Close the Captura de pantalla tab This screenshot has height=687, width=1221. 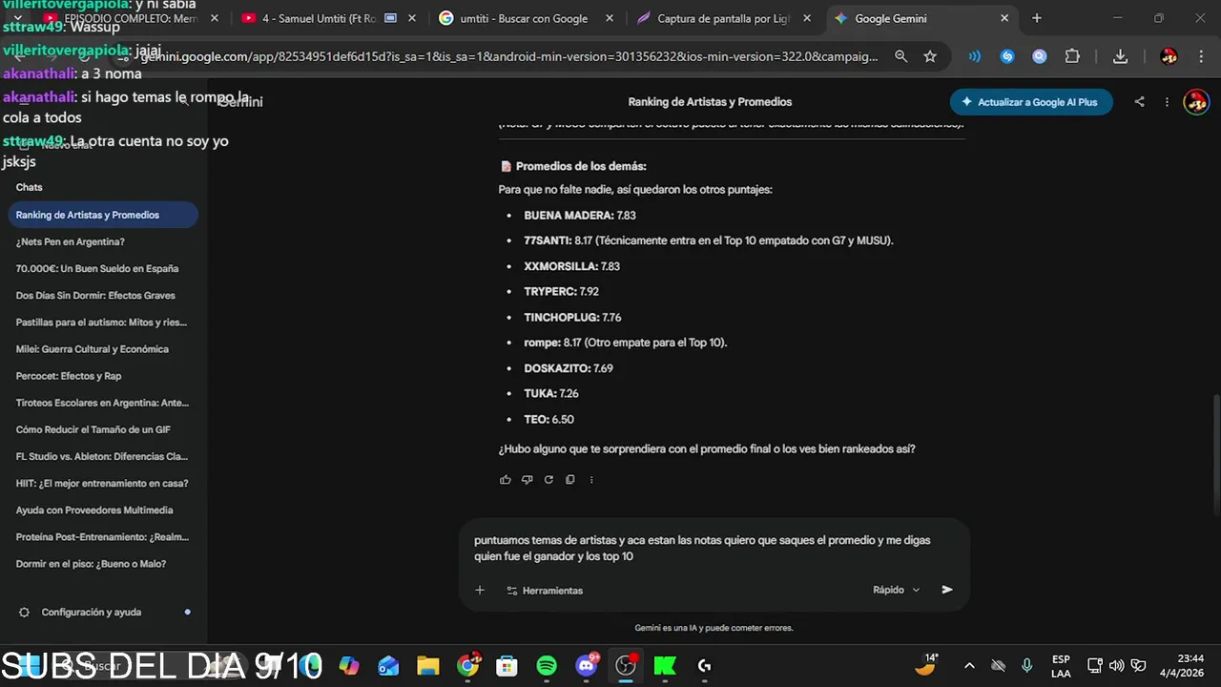point(807,18)
